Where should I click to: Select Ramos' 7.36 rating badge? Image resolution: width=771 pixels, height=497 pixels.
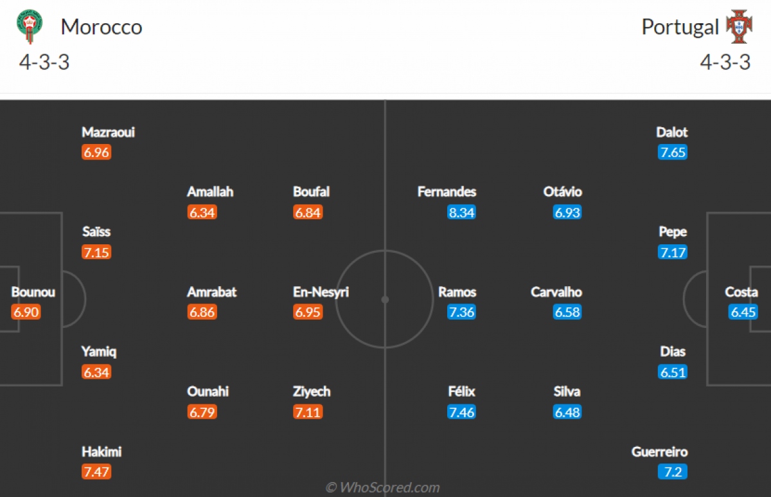[x=461, y=312]
